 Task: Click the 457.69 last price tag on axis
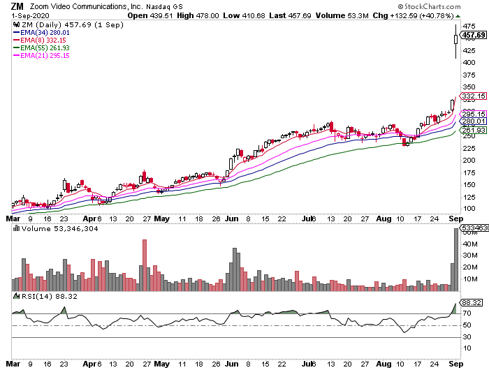474,35
